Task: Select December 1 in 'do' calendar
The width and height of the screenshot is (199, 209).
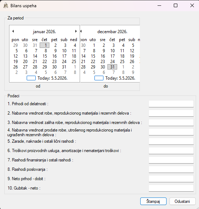Action: click(94, 45)
